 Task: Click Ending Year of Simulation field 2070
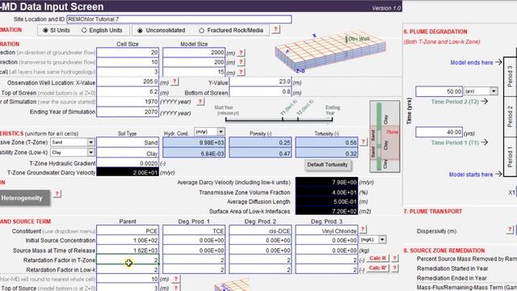point(128,112)
